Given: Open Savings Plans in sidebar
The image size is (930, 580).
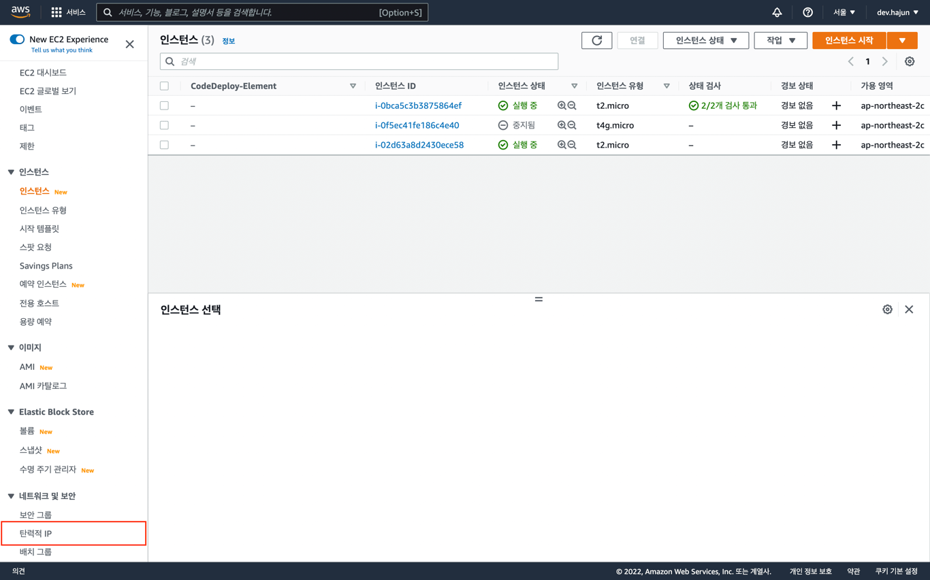Looking at the screenshot, I should point(46,266).
